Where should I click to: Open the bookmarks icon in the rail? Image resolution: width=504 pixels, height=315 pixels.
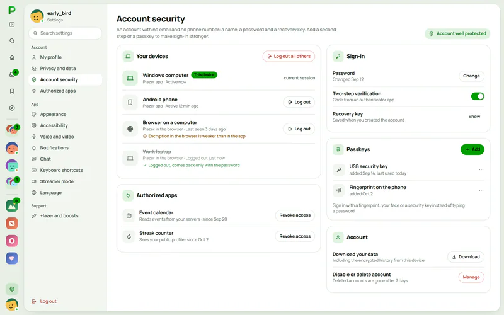coord(12,91)
